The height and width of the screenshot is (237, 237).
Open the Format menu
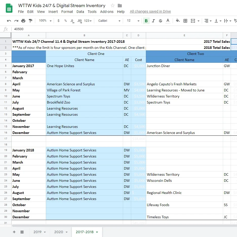(x=67, y=12)
